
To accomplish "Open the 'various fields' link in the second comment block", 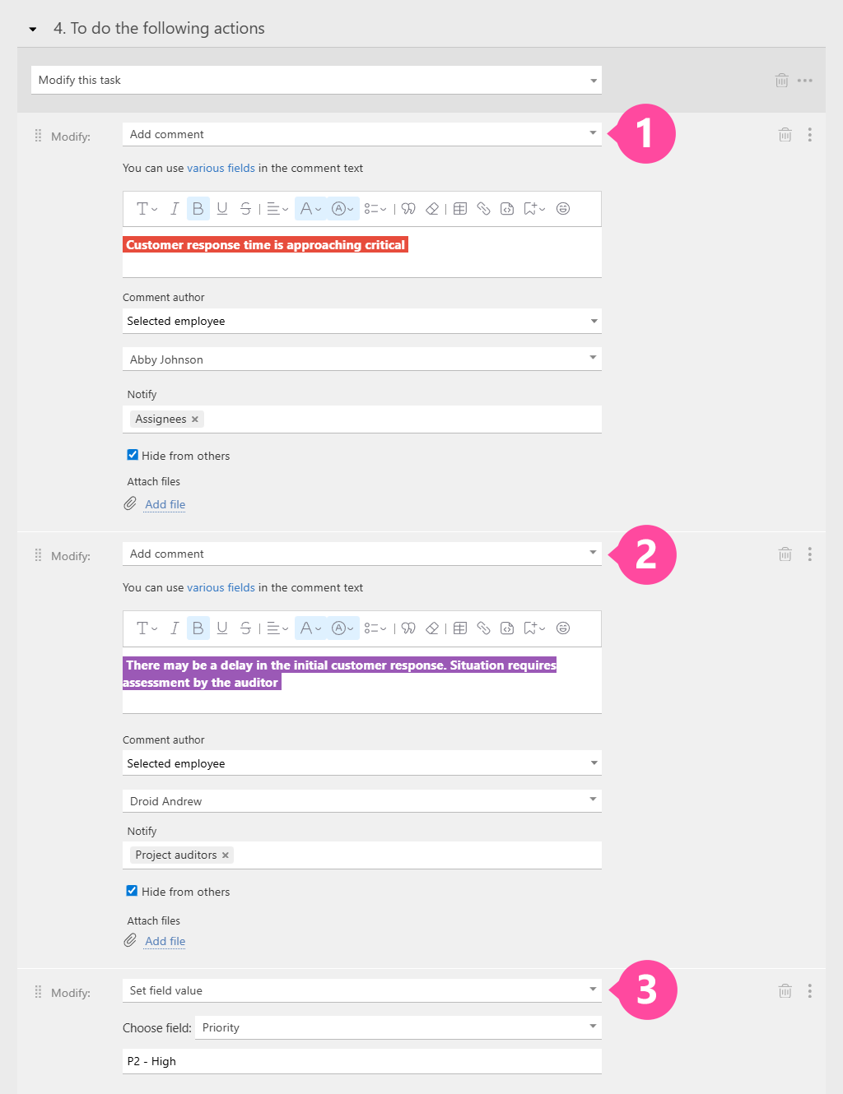I will 221,587.
